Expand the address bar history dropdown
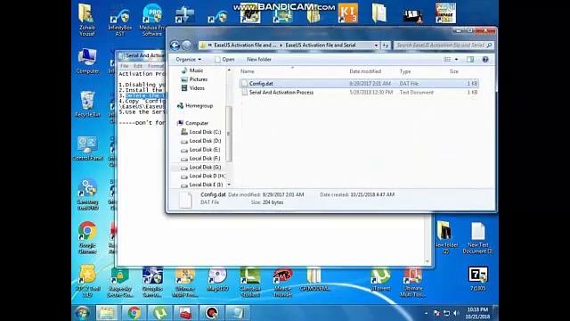This screenshot has width=570, height=321. click(376, 45)
